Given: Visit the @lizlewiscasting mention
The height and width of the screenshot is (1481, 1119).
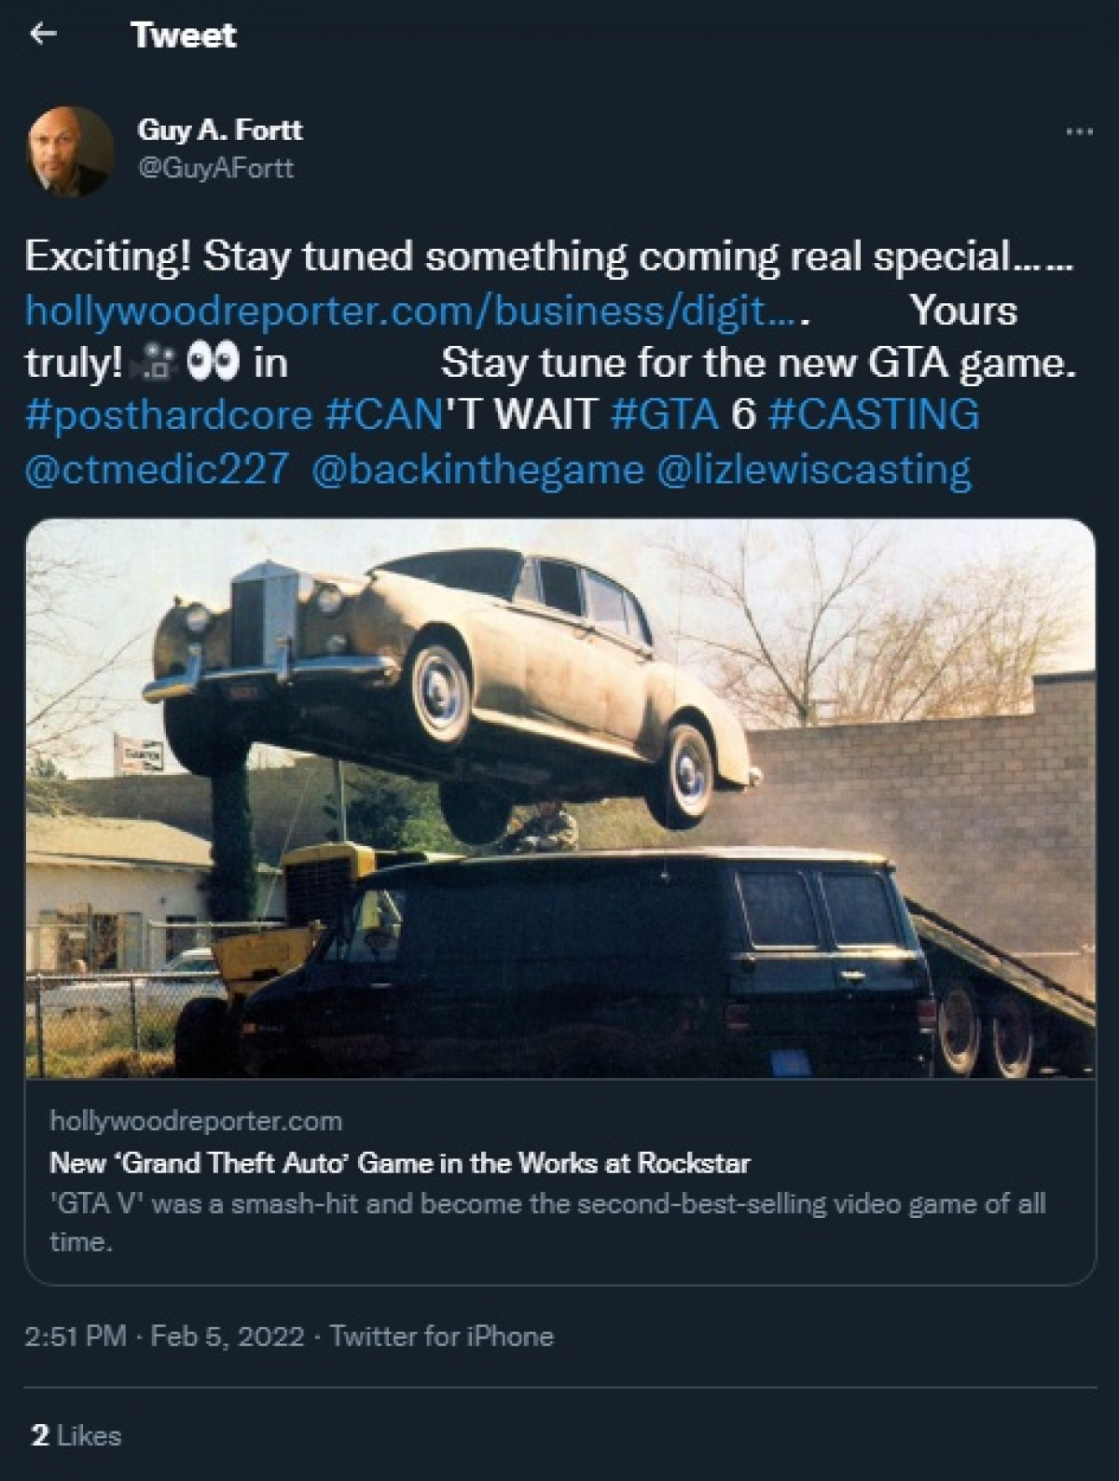Looking at the screenshot, I should tap(815, 468).
